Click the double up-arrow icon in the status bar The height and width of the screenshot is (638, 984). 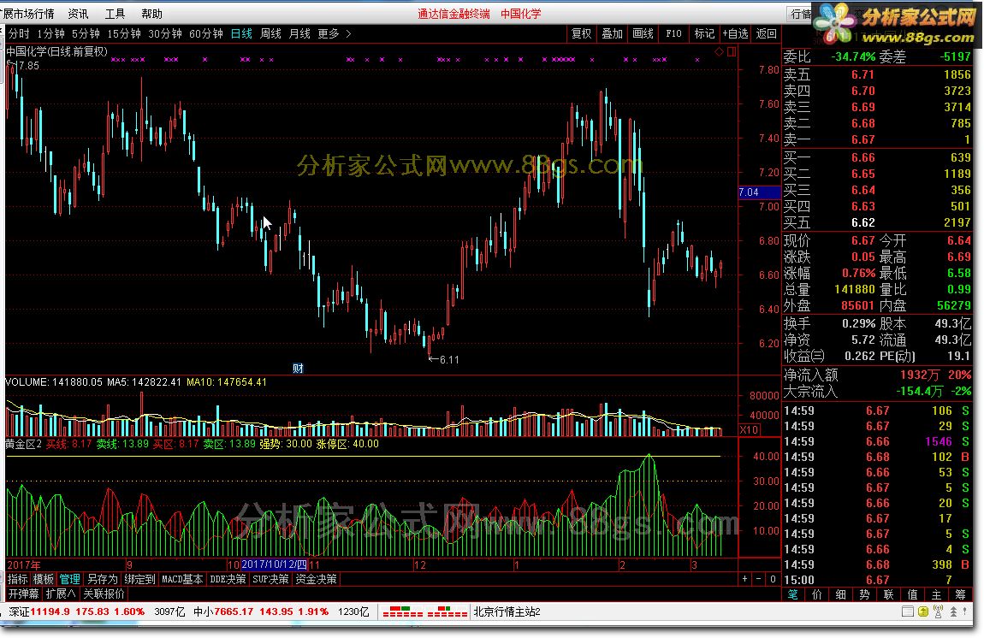coord(953,611)
